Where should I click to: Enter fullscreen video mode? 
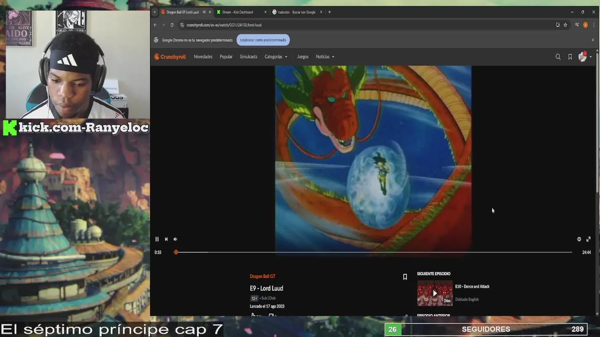pyautogui.click(x=588, y=239)
